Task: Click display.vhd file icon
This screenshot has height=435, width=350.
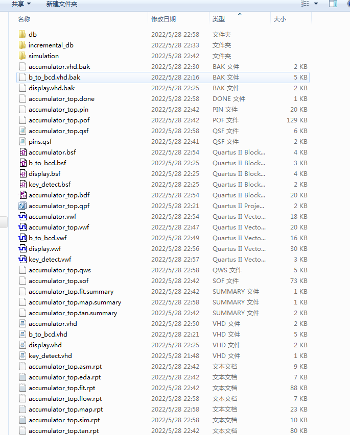Action: click(x=22, y=345)
